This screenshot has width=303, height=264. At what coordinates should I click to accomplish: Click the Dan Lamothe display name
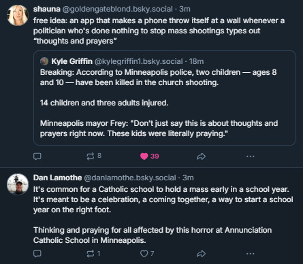57,178
